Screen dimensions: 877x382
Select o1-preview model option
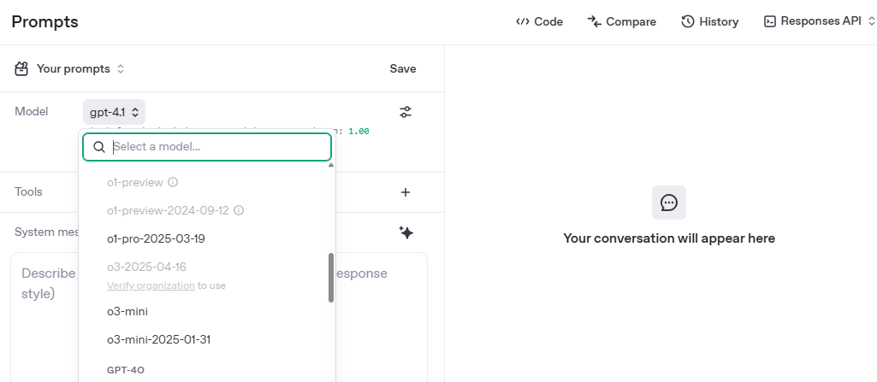[x=135, y=182]
